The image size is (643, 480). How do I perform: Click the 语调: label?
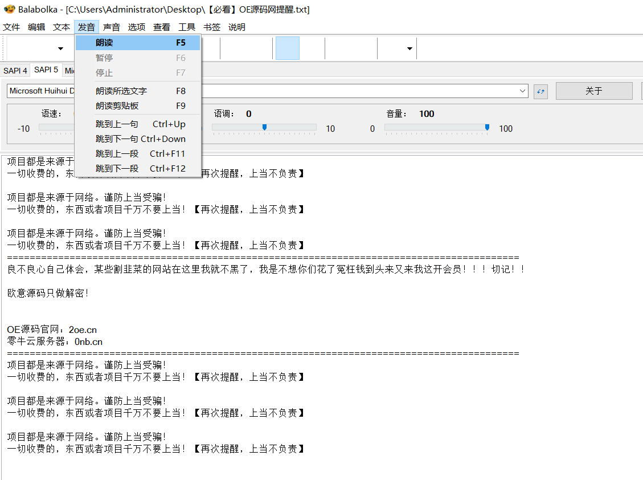coord(224,114)
